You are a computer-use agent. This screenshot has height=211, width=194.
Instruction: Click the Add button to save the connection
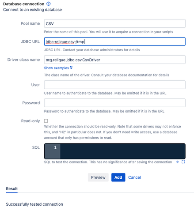(118, 177)
